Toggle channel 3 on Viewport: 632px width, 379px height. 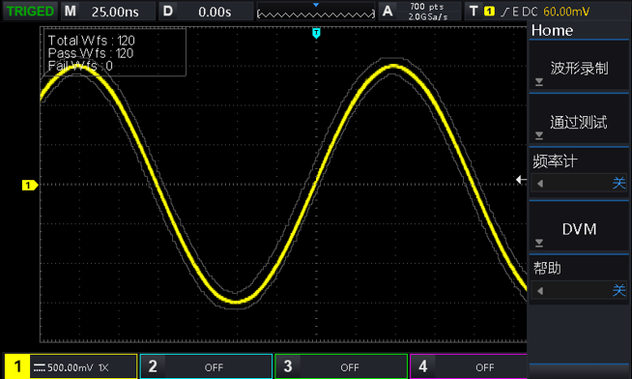(x=341, y=366)
